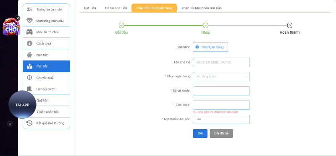This screenshot has height=156, width=336.
Task: Click the Rút Tiền withdrawal icon
Action: point(29,66)
